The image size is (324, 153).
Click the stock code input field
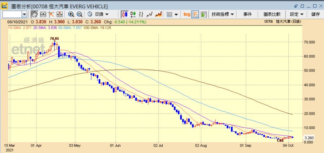click(12, 14)
